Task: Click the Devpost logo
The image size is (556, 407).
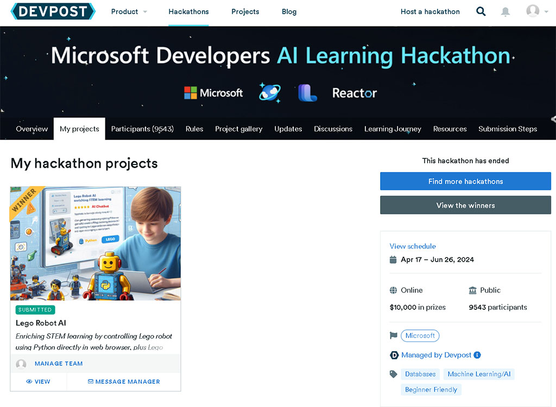Action: (x=53, y=11)
